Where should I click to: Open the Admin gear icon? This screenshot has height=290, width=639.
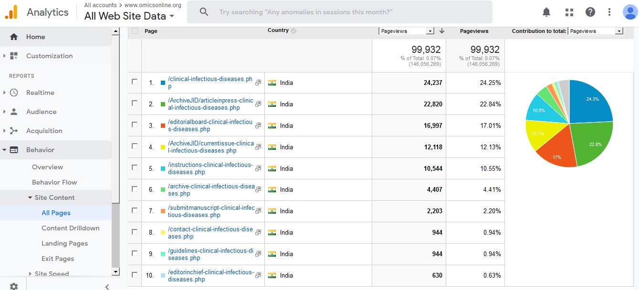[x=13, y=286]
